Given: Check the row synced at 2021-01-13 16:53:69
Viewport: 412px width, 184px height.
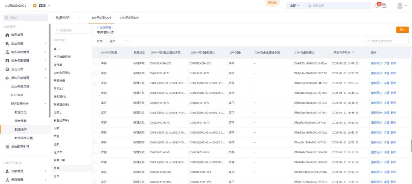Looking at the screenshot, I should [x=96, y=83].
